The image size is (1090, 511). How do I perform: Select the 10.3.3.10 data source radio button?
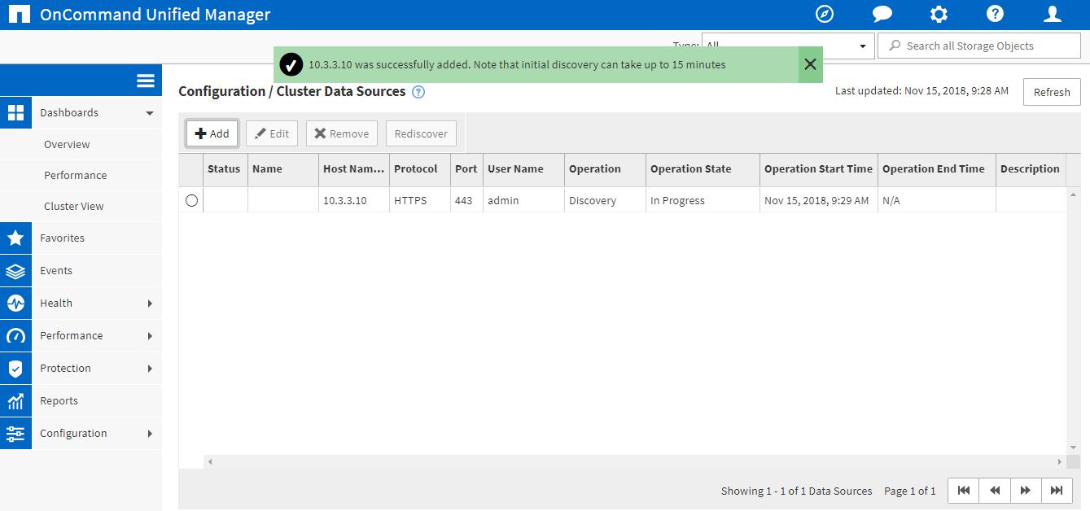190,198
